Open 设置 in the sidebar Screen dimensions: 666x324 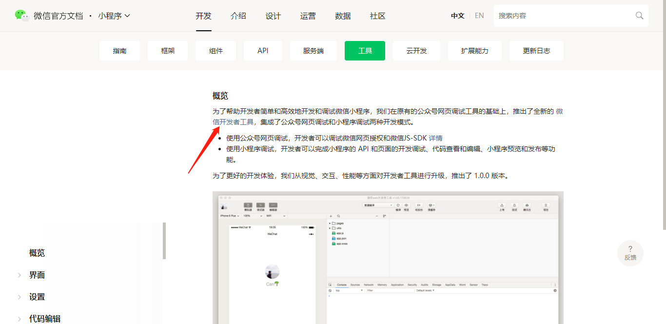tap(37, 297)
